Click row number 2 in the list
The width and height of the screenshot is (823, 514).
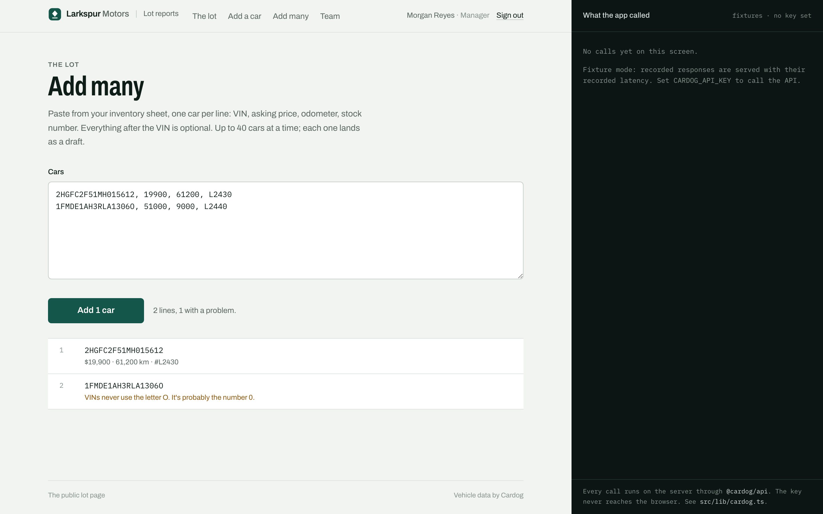click(x=61, y=385)
